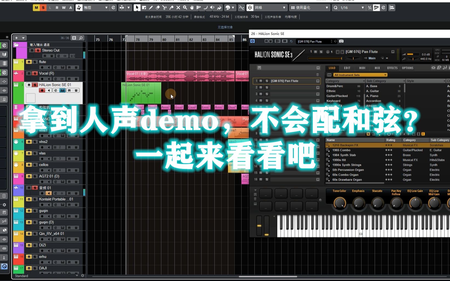450x281 pixels.
Task: Switch to the EDIT tab in HALion
Action: tap(347, 68)
